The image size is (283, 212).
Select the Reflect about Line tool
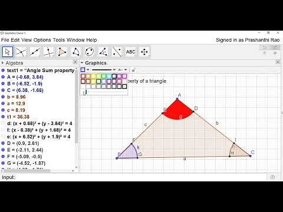(117, 52)
